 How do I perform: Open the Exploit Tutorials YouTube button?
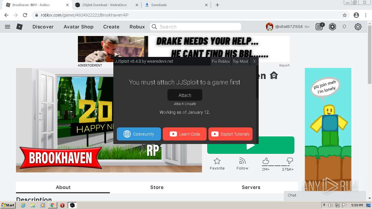(x=230, y=134)
